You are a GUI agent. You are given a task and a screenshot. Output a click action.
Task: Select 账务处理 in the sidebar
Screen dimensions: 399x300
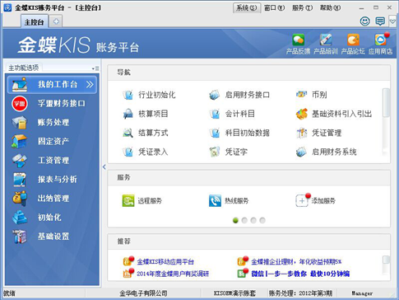(x=53, y=122)
